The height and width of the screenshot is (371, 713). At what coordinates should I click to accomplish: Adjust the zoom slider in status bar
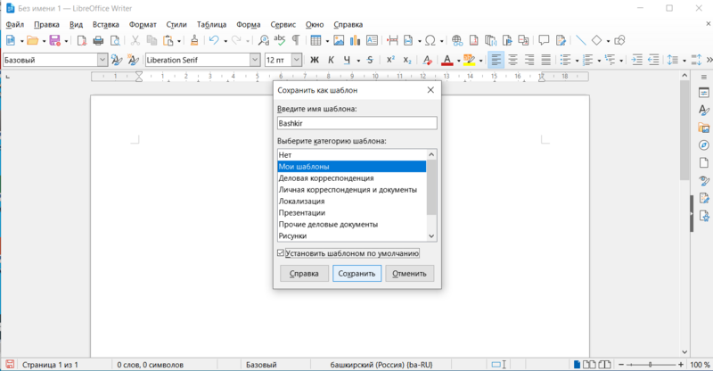[x=651, y=365]
